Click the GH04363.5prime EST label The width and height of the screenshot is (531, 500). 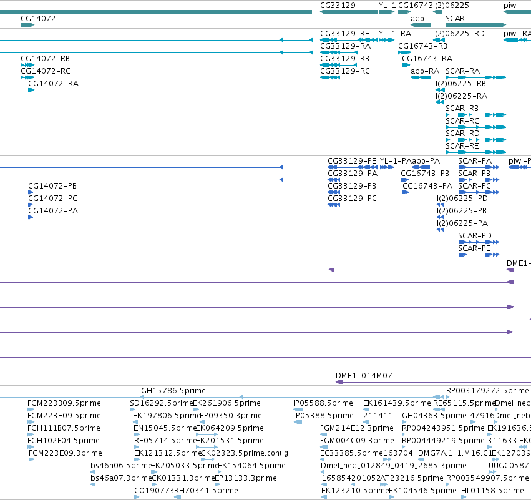click(434, 416)
